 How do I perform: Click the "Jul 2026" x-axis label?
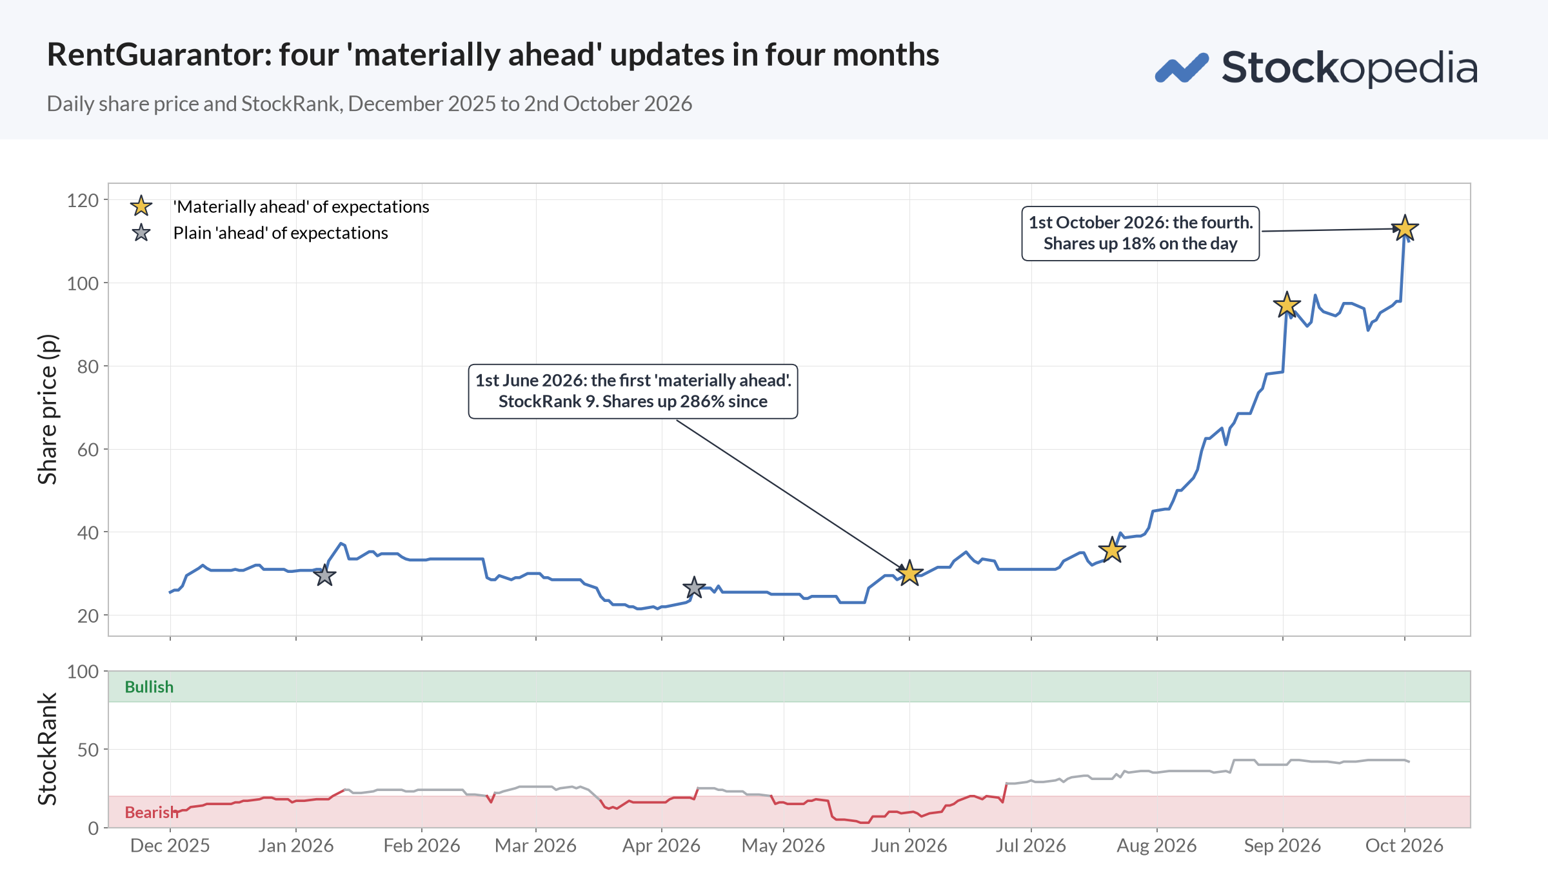[1031, 846]
